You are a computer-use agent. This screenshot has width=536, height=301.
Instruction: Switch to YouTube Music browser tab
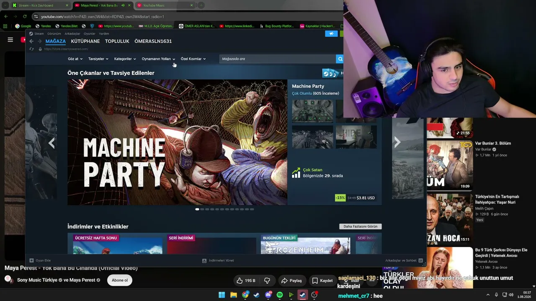click(165, 5)
